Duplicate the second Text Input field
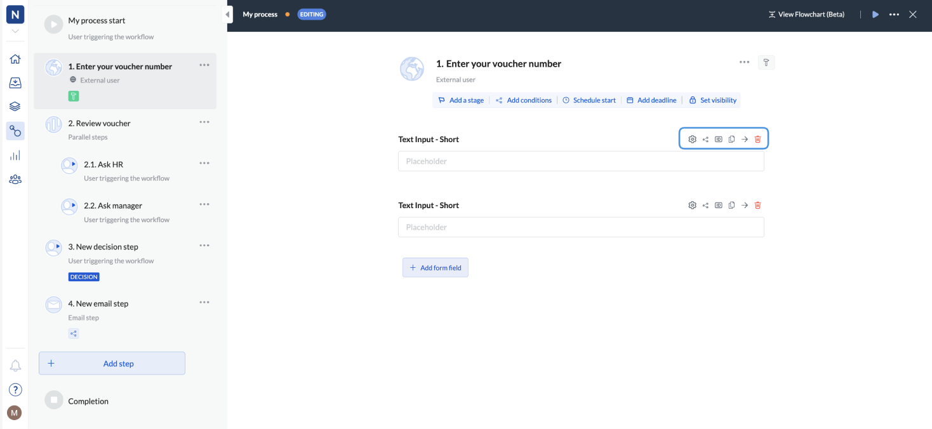 click(731, 205)
